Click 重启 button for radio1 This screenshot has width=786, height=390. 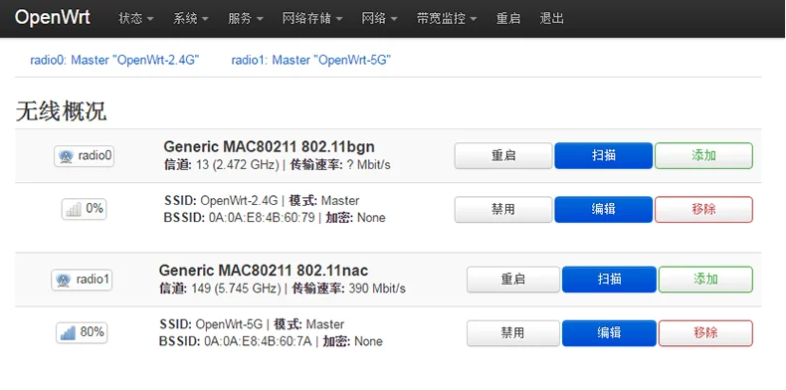513,280
